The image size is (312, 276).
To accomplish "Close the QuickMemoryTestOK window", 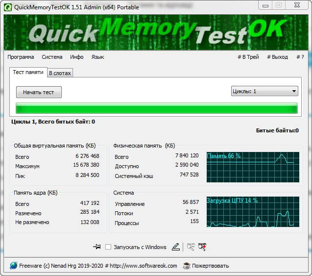I will (x=297, y=5).
